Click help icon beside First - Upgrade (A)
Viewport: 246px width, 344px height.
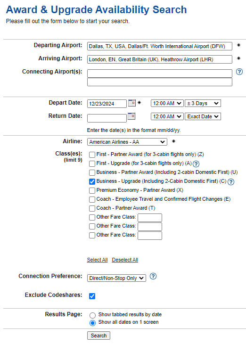click(196, 164)
